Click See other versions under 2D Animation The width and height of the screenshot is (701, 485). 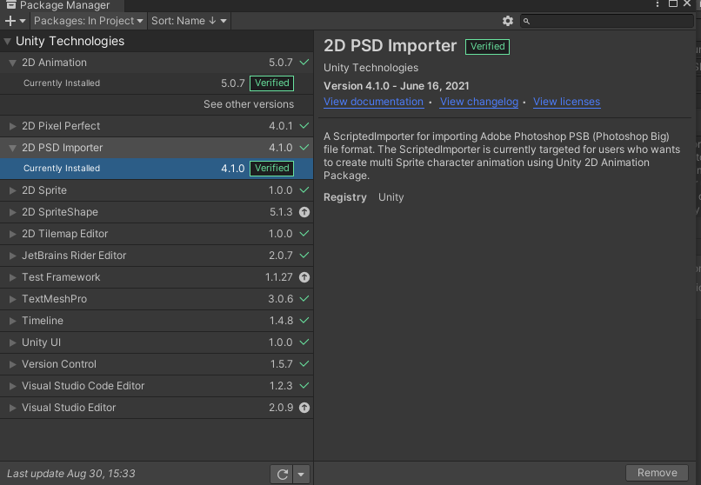pyautogui.click(x=249, y=104)
